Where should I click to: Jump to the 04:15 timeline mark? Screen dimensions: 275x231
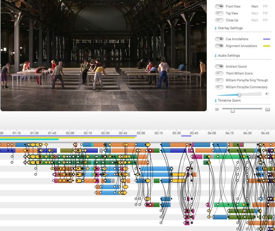click(x=229, y=133)
